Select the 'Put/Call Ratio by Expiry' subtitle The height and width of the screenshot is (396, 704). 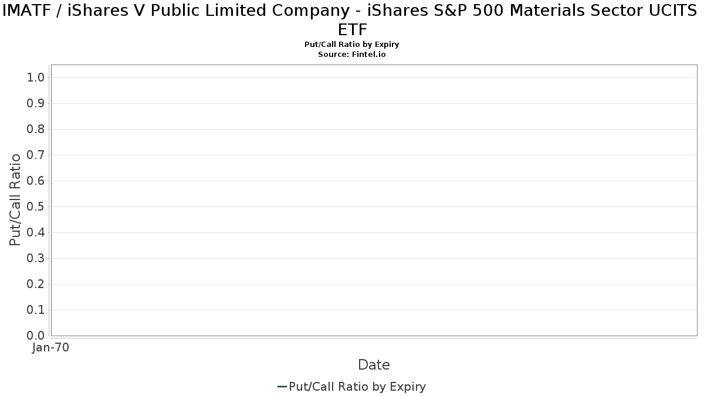tap(352, 45)
